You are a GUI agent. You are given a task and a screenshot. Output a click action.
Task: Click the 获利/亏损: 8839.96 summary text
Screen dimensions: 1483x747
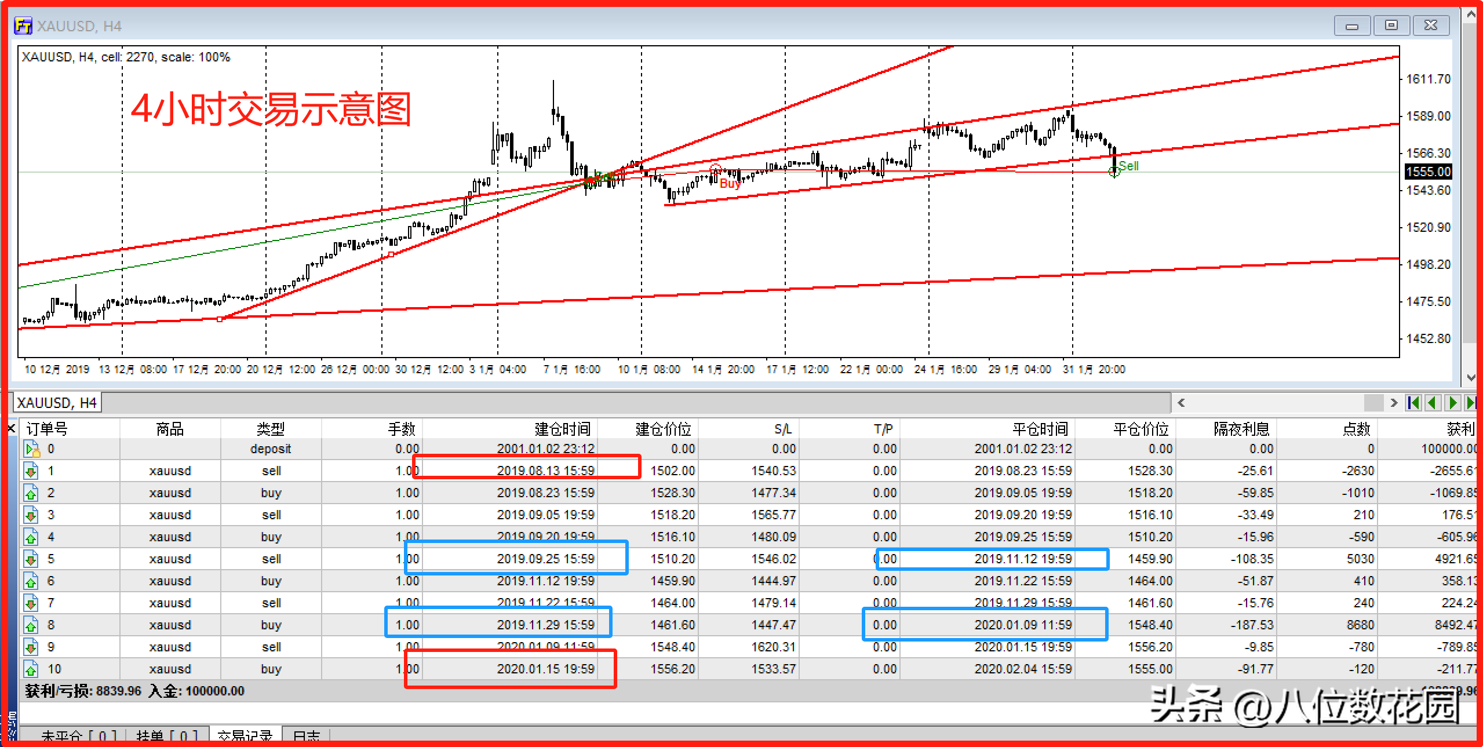83,691
